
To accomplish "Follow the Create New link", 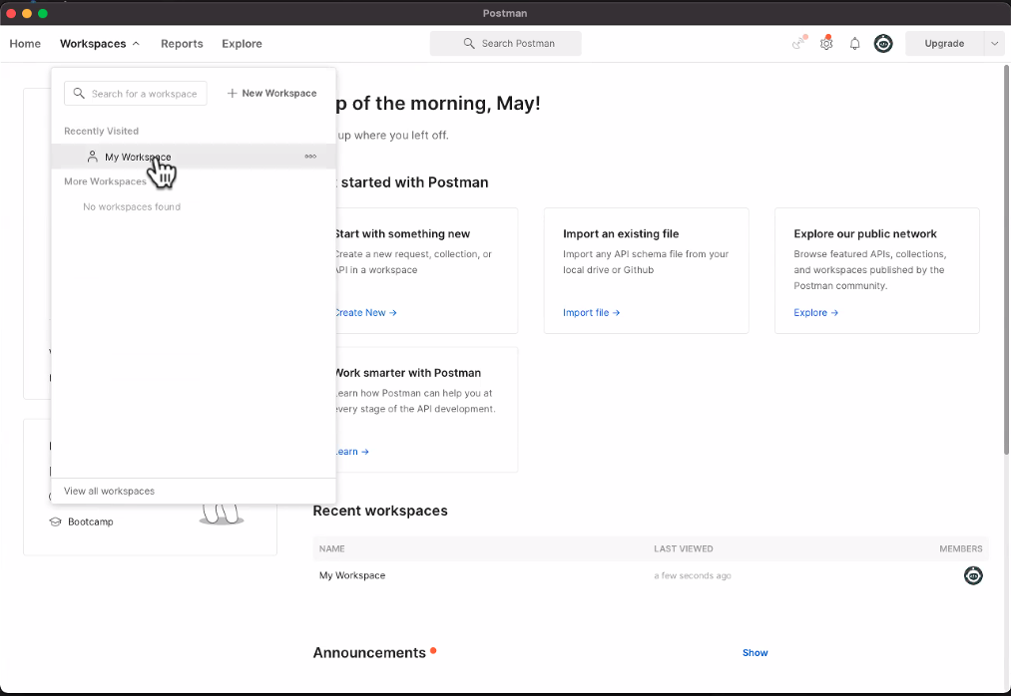I will pyautogui.click(x=365, y=312).
